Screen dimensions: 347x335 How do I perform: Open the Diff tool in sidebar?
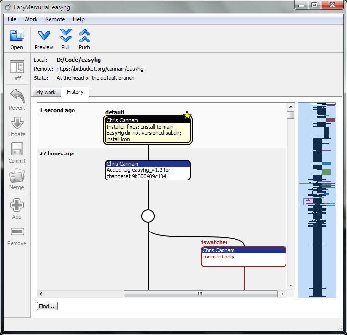[x=17, y=67]
